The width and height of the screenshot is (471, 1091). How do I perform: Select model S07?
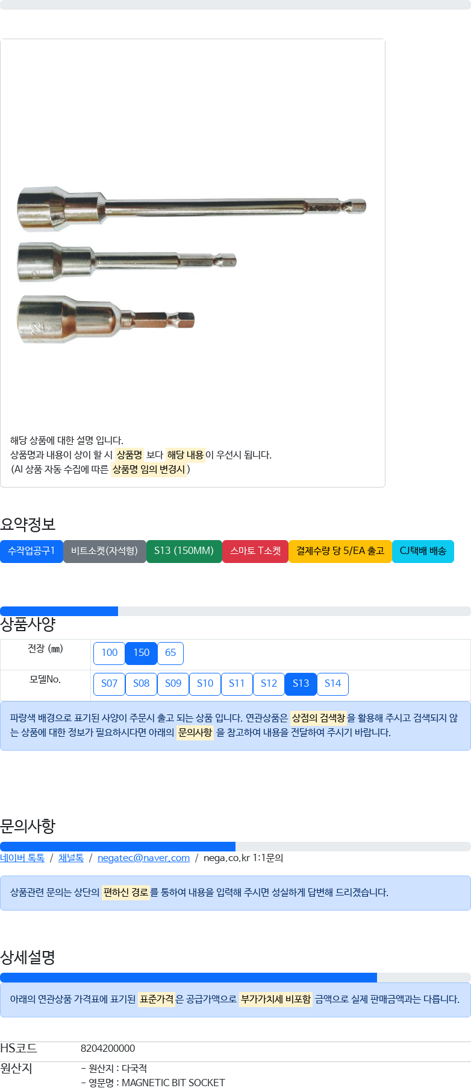109,684
